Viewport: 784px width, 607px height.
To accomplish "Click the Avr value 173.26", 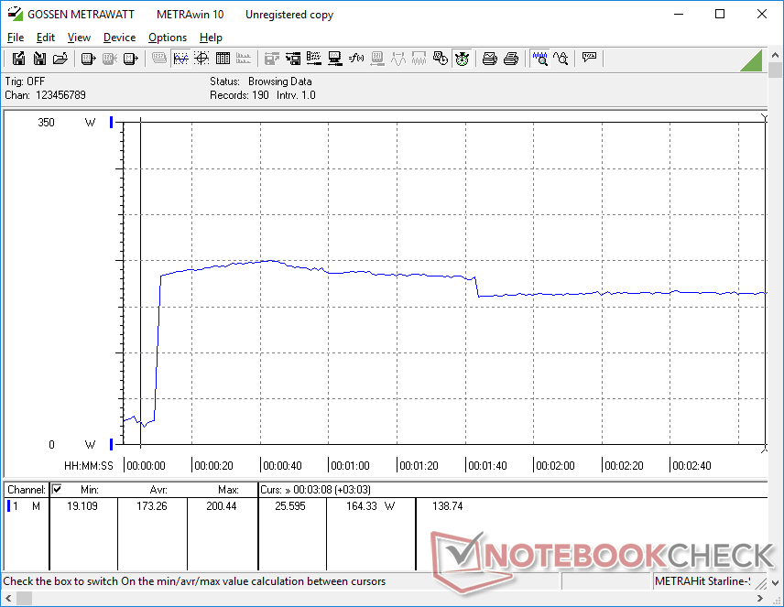I will [x=152, y=506].
